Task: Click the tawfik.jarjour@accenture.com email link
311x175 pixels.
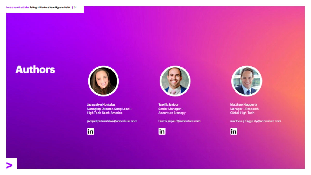Action: (179, 121)
